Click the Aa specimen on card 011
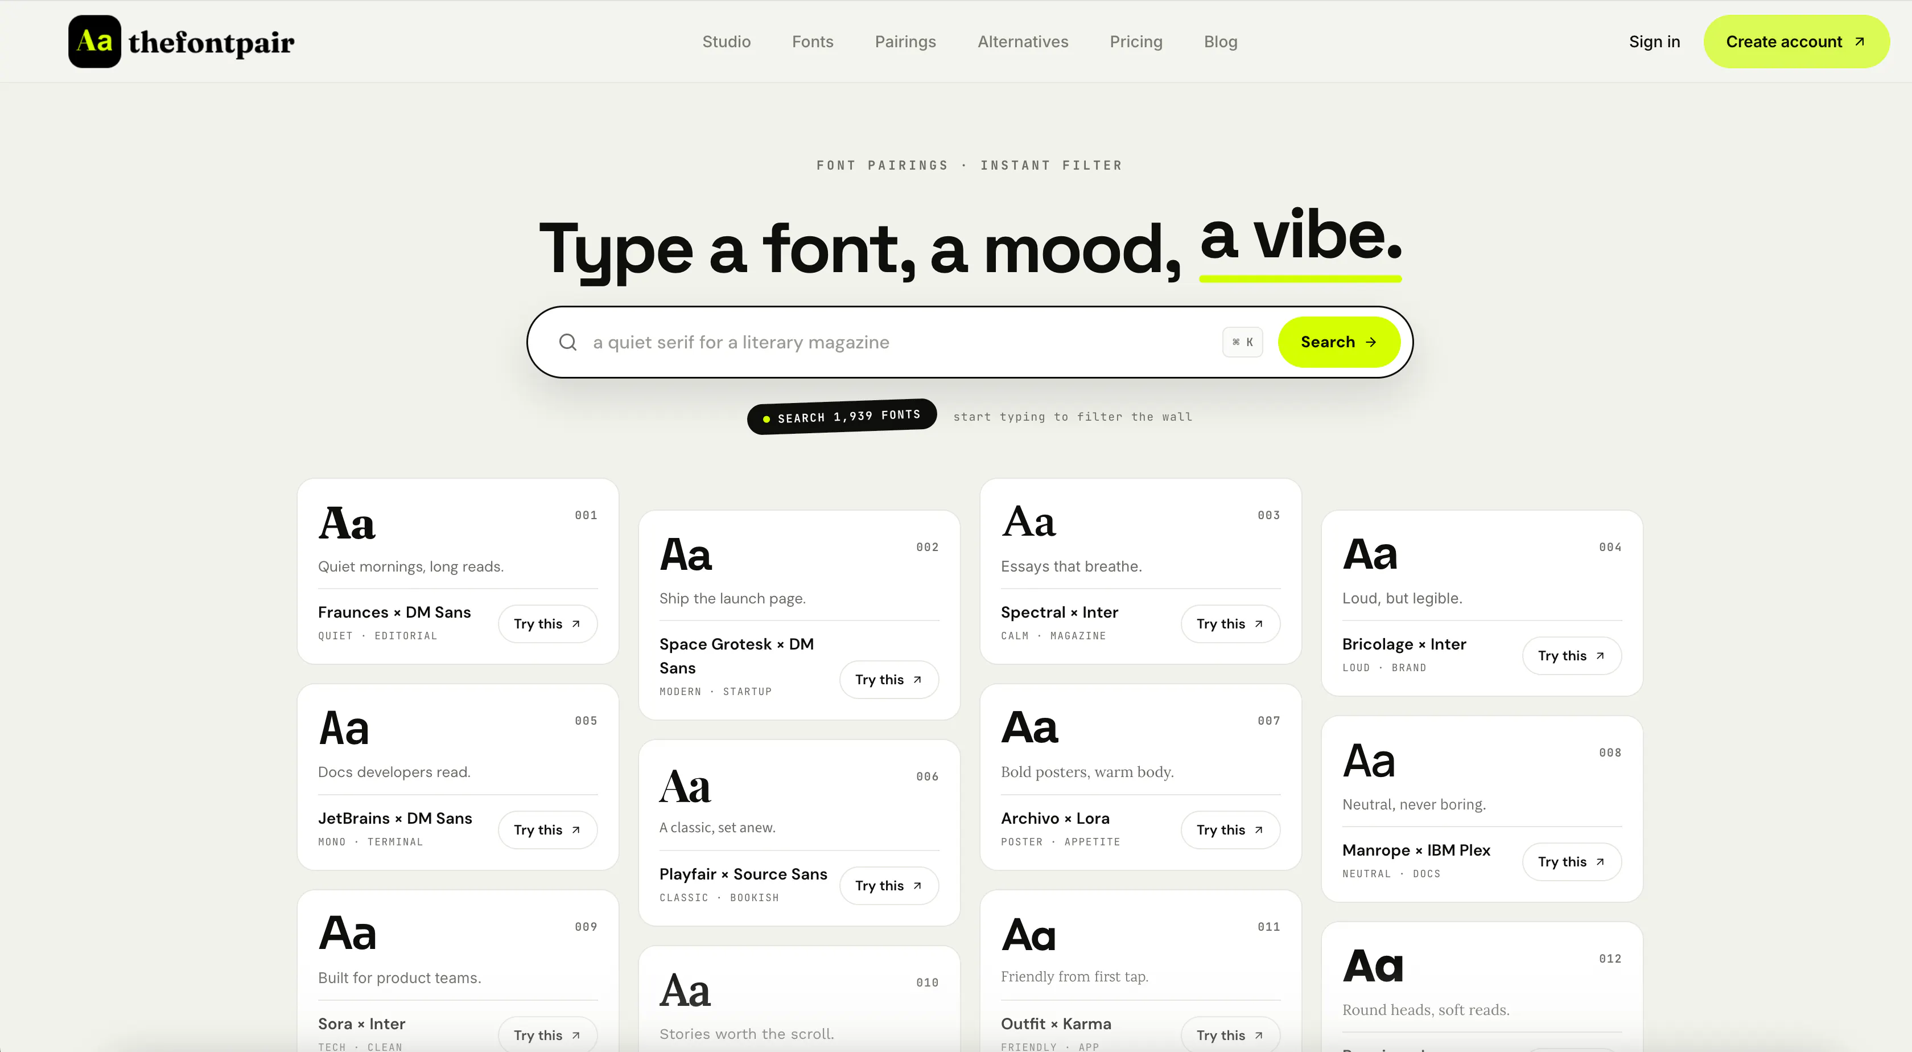Screen dimensions: 1912x1052 pos(1028,935)
